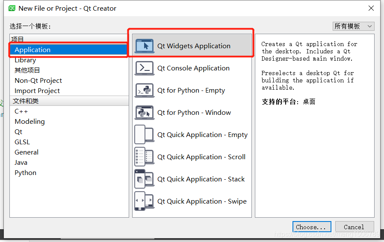Select the C++ file category

69,111
